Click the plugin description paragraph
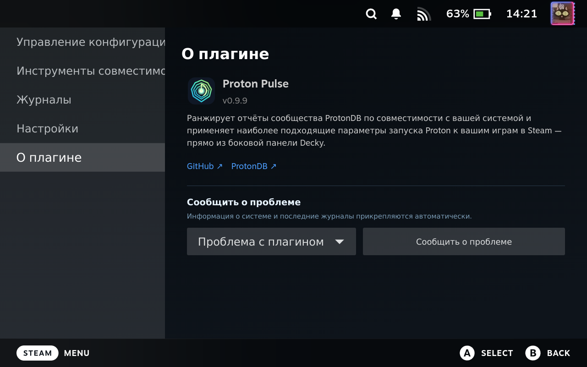Screen dimensions: 587x367 (374, 131)
